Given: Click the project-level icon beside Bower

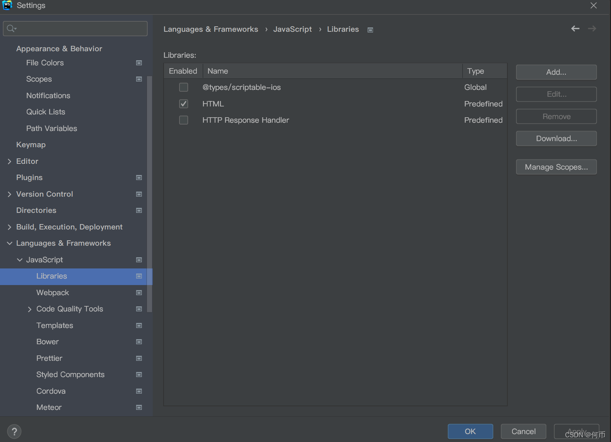Looking at the screenshot, I should click(x=139, y=342).
